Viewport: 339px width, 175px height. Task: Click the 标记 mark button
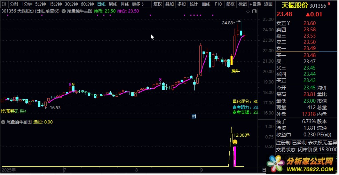click(242, 4)
